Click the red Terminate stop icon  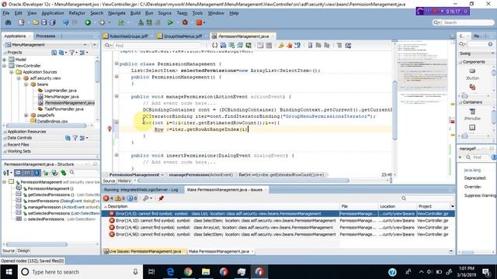(x=199, y=22)
